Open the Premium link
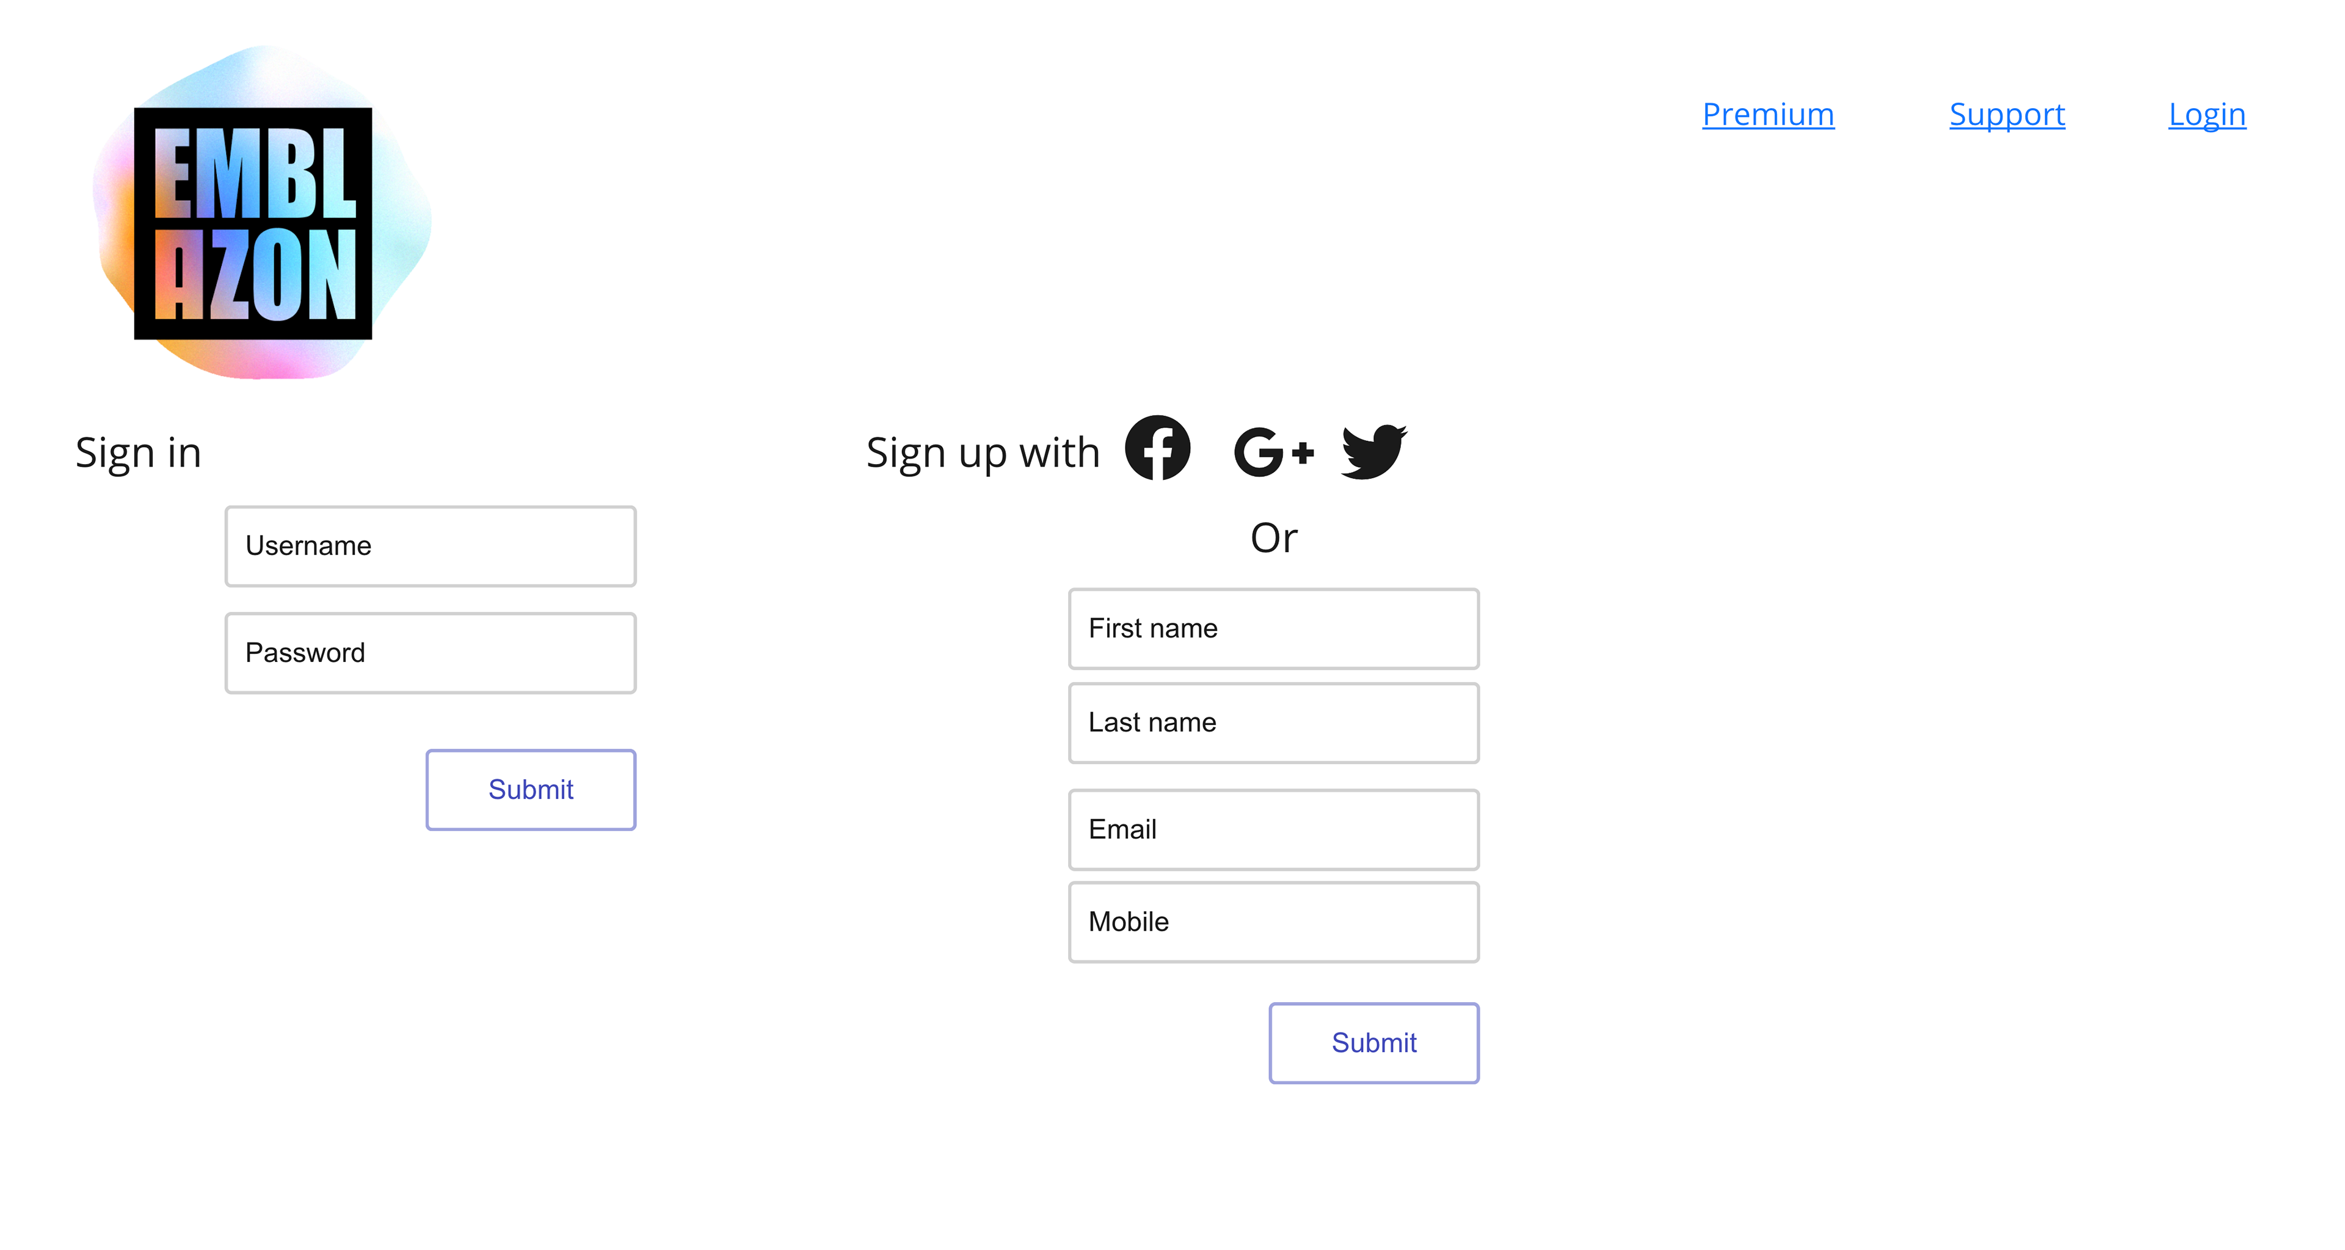The height and width of the screenshot is (1250, 2345). pos(1768,115)
